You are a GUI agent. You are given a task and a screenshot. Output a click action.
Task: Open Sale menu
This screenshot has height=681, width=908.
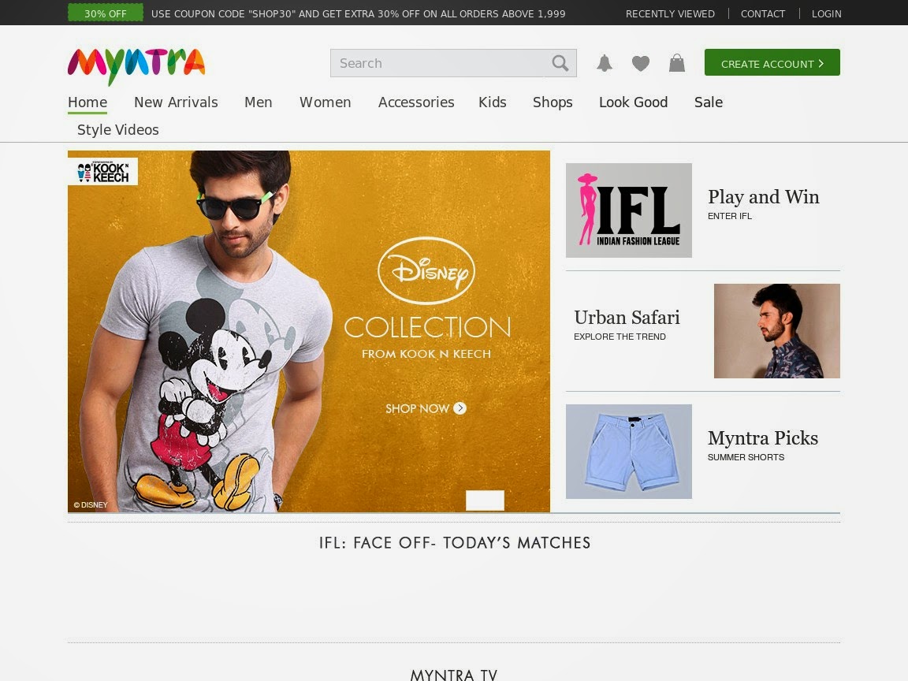tap(709, 102)
